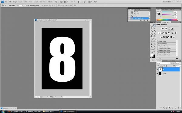Open Windows Media Player from taskbar

tap(33, 111)
